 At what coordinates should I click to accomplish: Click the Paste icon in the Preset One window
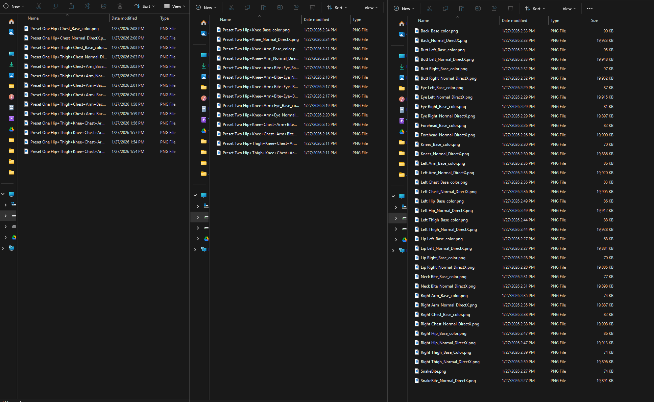71,6
